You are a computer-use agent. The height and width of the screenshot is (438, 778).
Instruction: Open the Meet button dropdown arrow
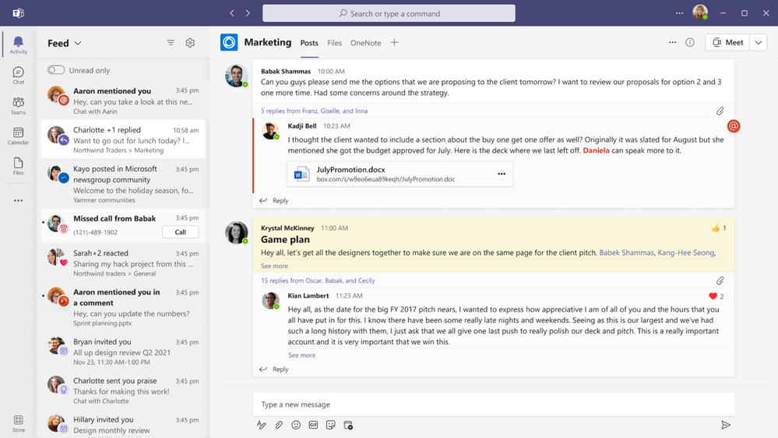click(759, 43)
